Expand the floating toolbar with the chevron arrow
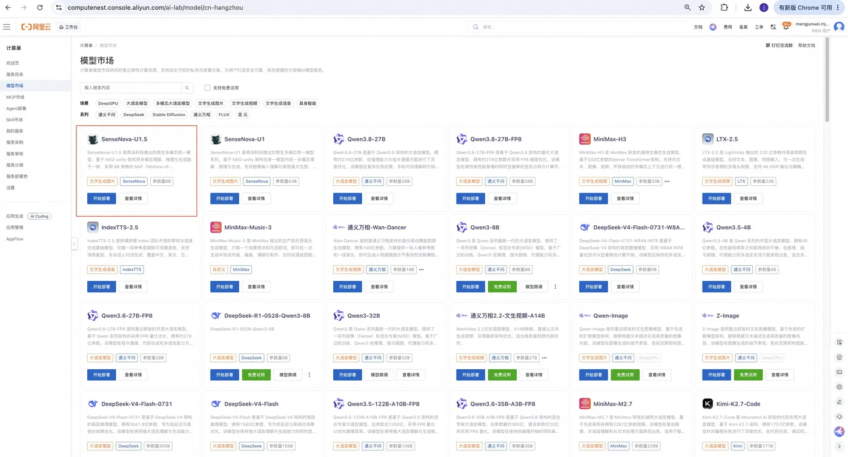Viewport: 848px width, 457px height. click(839, 447)
